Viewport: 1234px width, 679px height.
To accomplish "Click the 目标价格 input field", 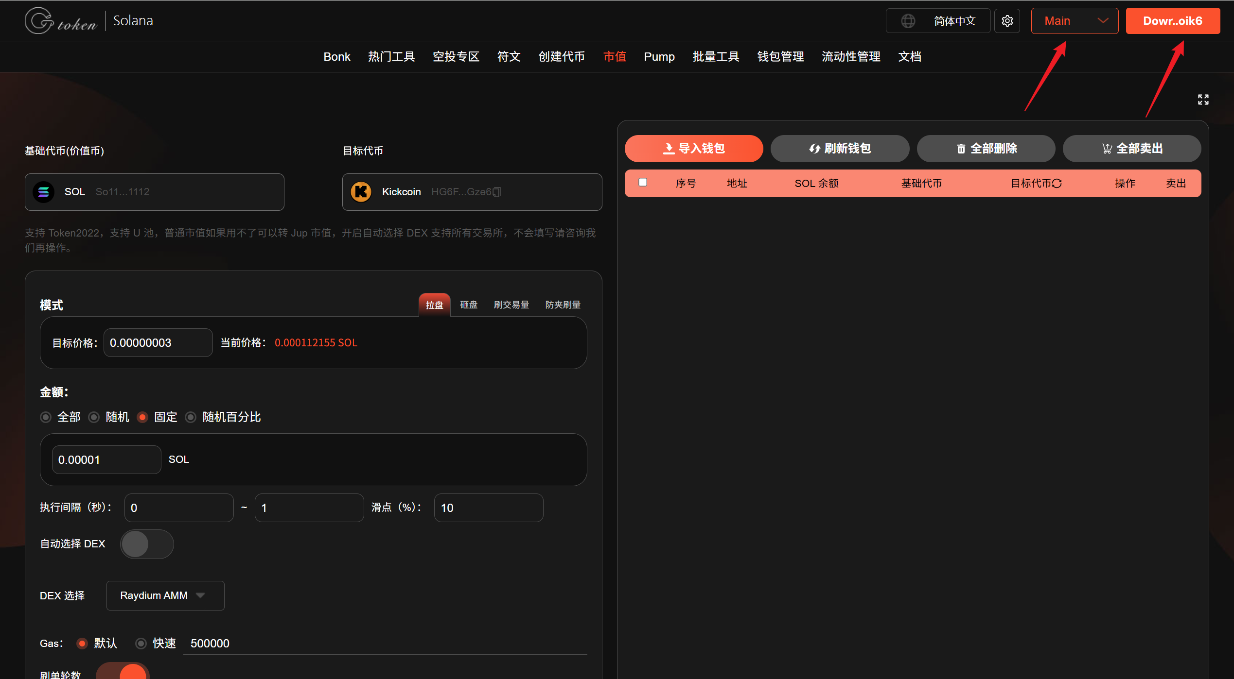I will [158, 343].
